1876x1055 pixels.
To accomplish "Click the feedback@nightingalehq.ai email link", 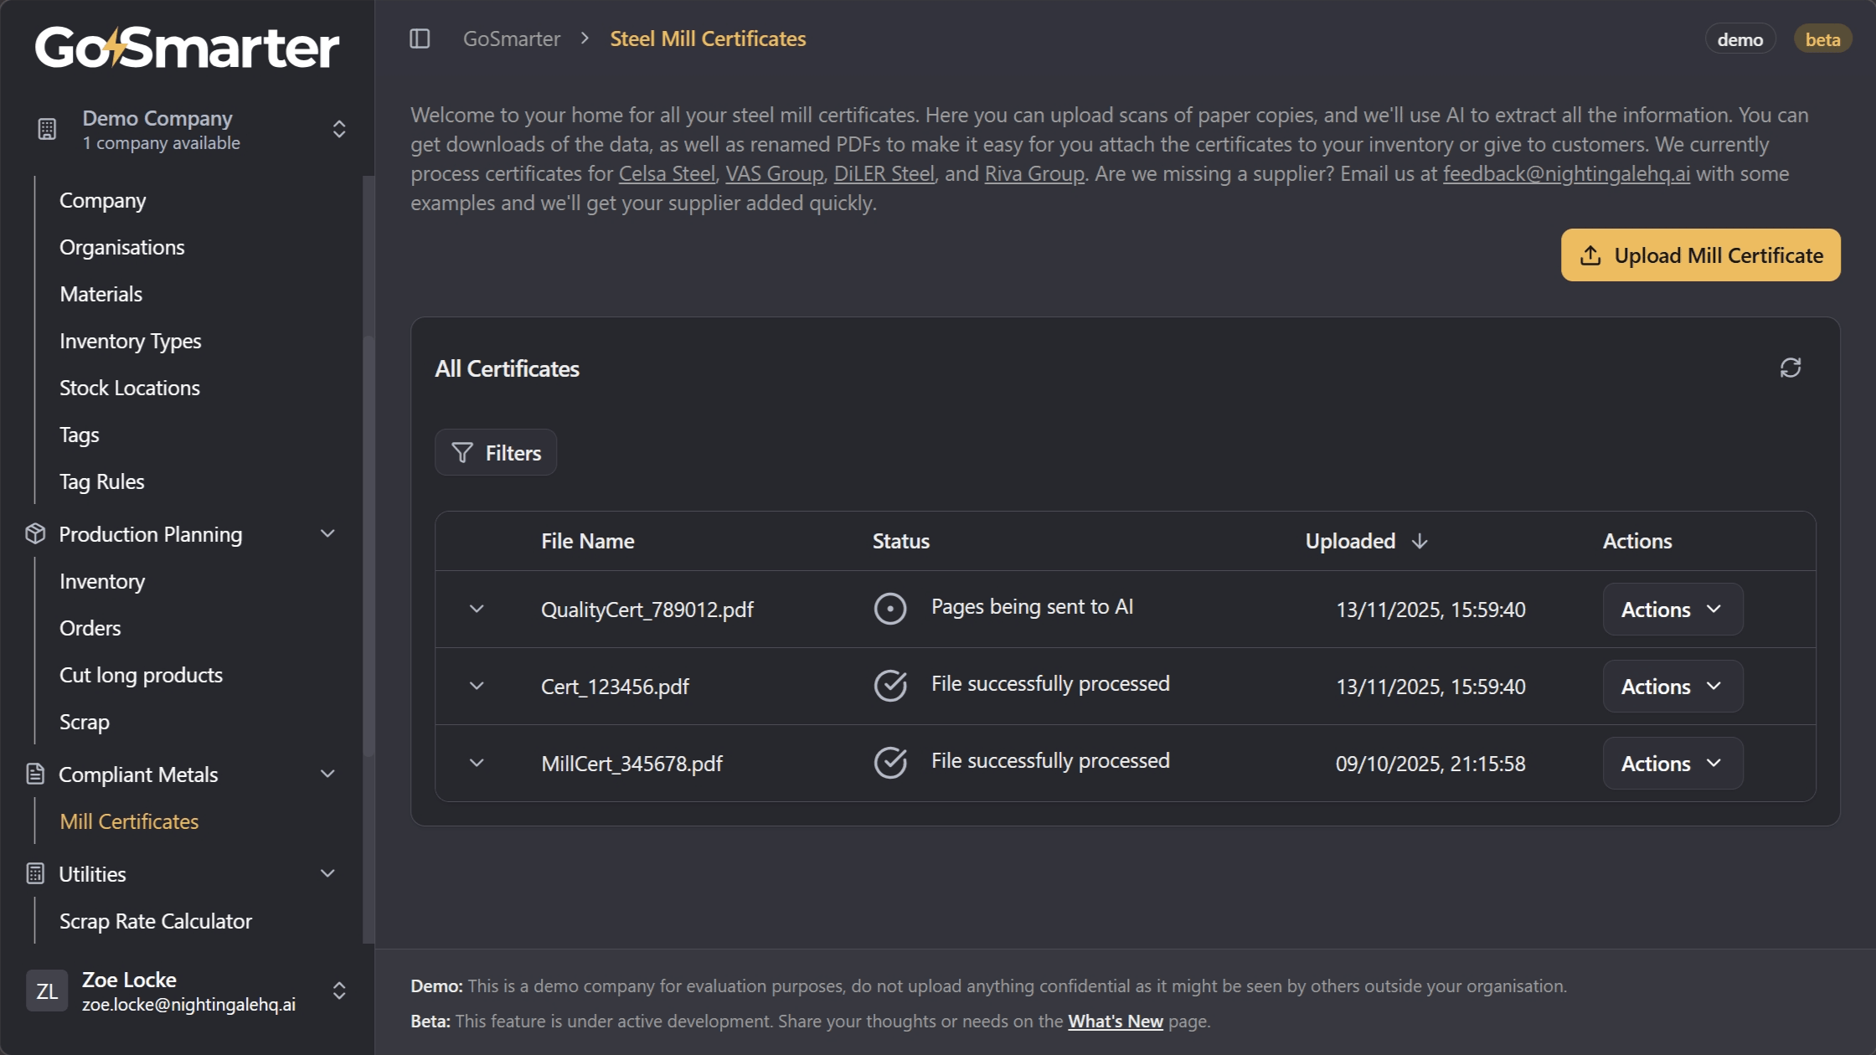I will point(1567,173).
